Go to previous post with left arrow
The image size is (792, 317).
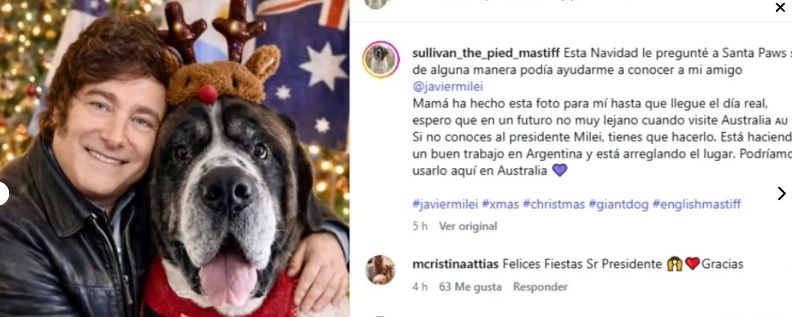[x=3, y=194]
